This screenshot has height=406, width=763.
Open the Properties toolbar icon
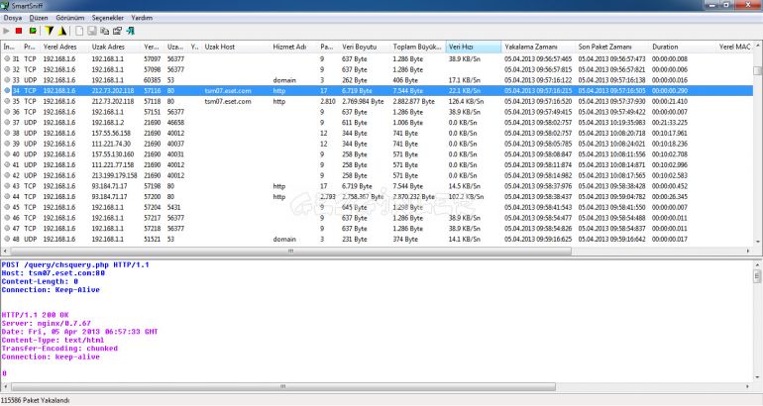click(117, 31)
